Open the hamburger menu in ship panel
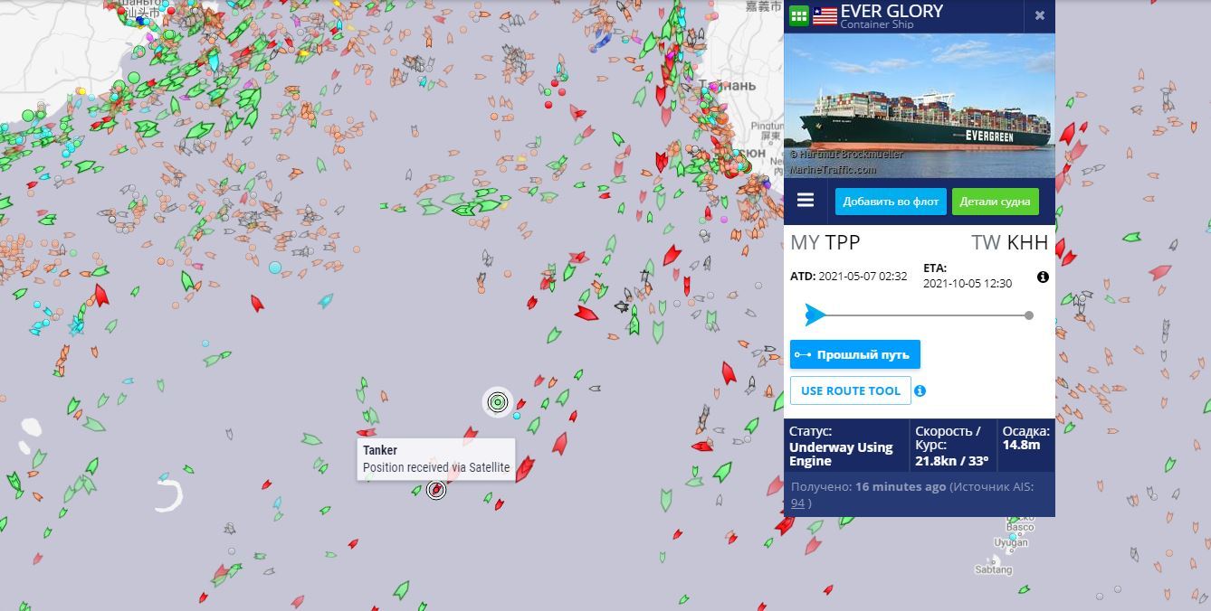1211x611 pixels. point(806,201)
